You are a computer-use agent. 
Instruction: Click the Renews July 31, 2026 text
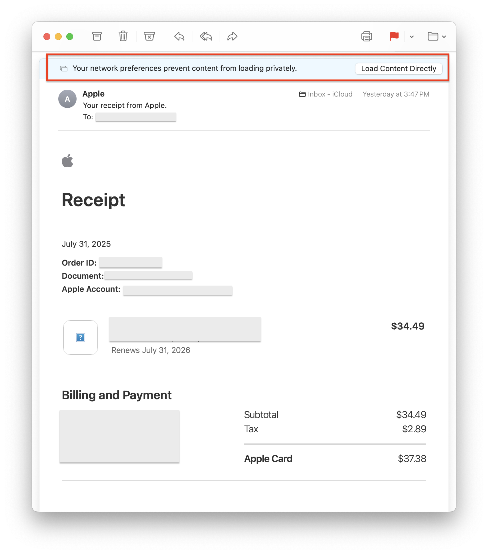(151, 350)
